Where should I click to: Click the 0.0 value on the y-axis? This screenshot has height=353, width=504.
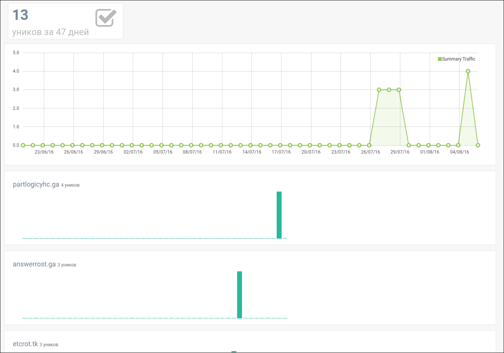click(16, 145)
